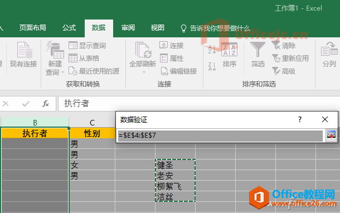
Task: Select the cell containing 洁丝
Action: tap(176, 196)
